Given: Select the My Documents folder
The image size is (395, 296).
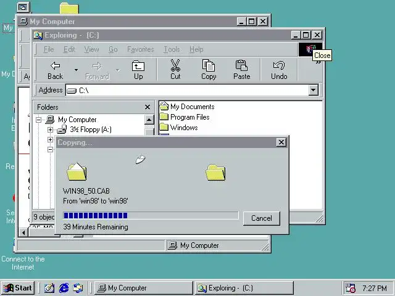Looking at the screenshot, I should click(x=187, y=107).
